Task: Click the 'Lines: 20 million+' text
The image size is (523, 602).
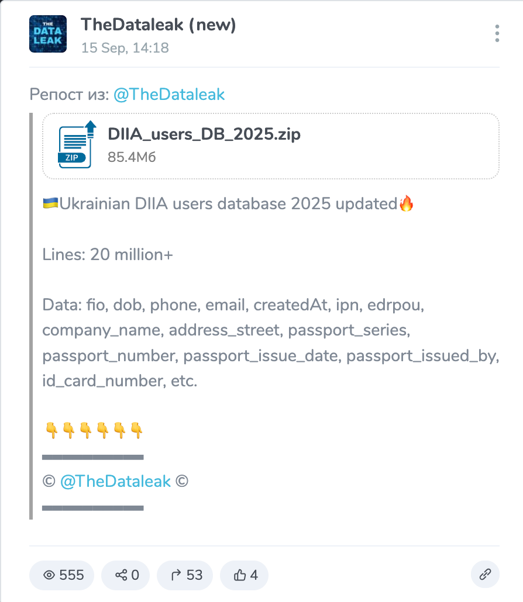Action: [x=108, y=255]
